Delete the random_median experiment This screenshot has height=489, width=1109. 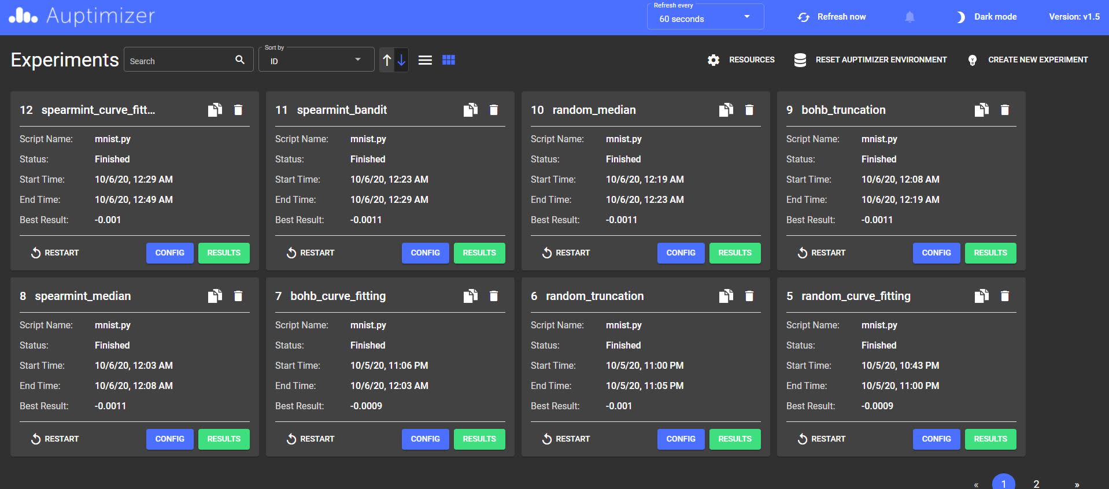pyautogui.click(x=749, y=110)
